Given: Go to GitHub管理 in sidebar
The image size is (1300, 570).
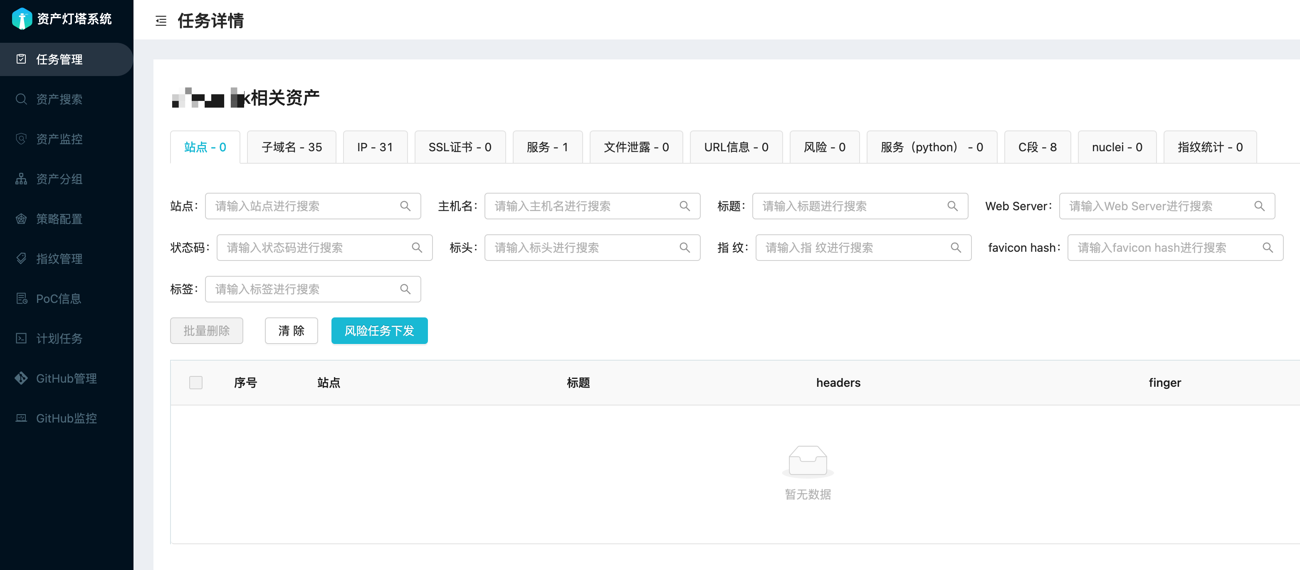Looking at the screenshot, I should tap(66, 378).
